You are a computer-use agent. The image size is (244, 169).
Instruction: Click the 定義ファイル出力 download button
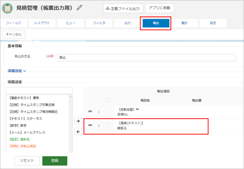[x=123, y=8]
